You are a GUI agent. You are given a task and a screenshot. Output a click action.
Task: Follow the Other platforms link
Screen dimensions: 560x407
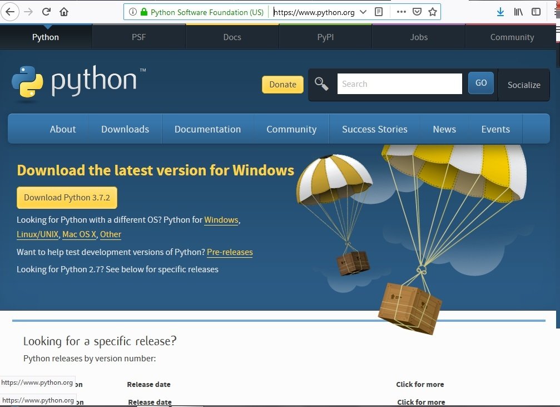(x=111, y=234)
